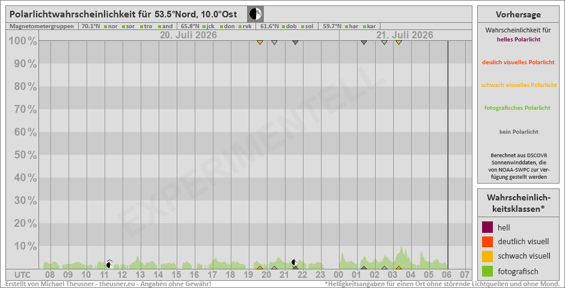Click the '10 %' y-axis label
This screenshot has width=565, height=288.
(26, 246)
